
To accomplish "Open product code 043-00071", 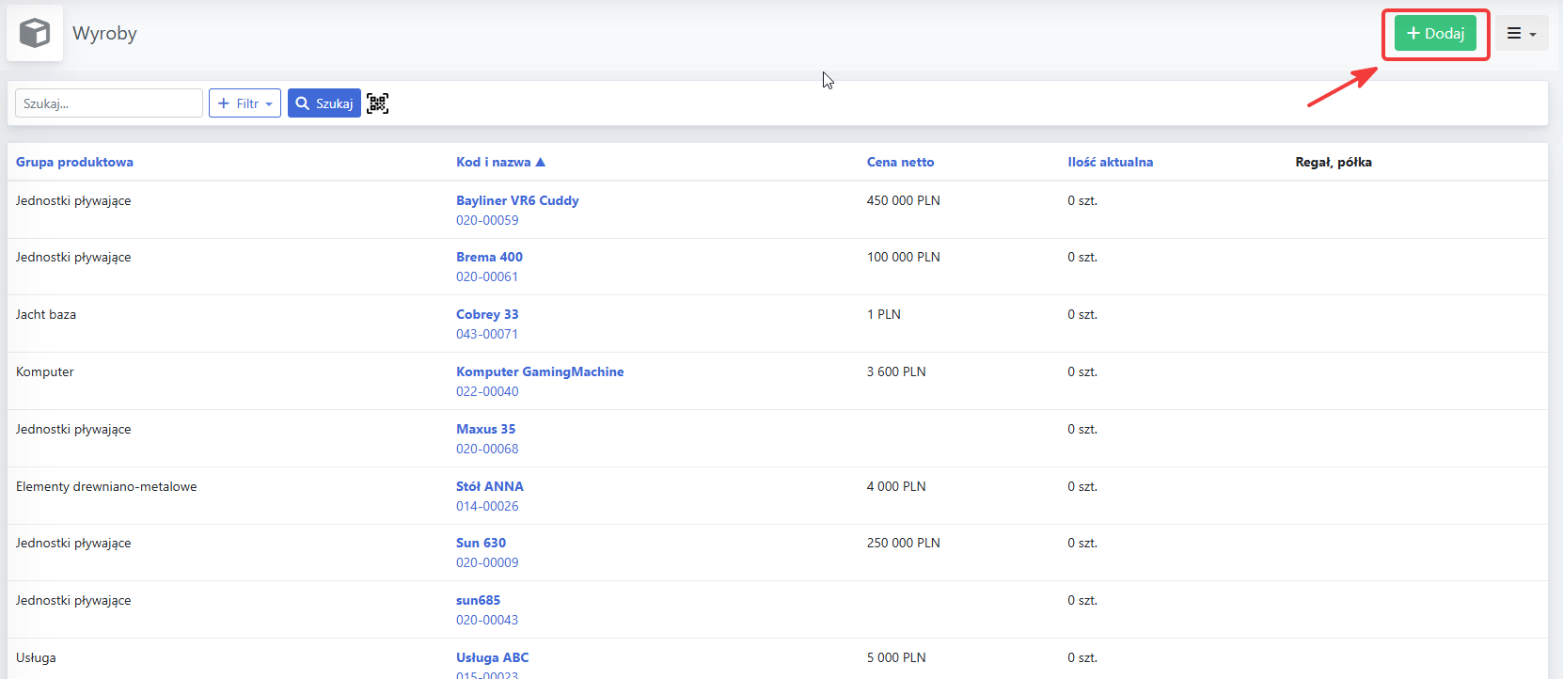I will (487, 334).
